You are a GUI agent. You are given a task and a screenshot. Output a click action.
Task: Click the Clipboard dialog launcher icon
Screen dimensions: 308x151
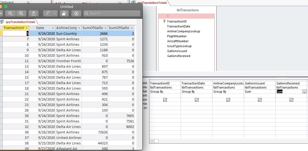click(28, 2)
